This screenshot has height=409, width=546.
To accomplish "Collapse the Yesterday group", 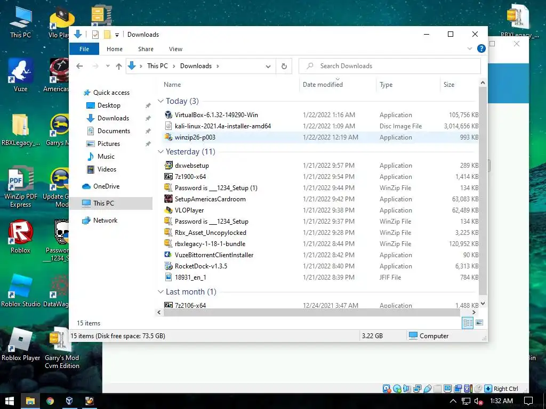I will (x=160, y=152).
